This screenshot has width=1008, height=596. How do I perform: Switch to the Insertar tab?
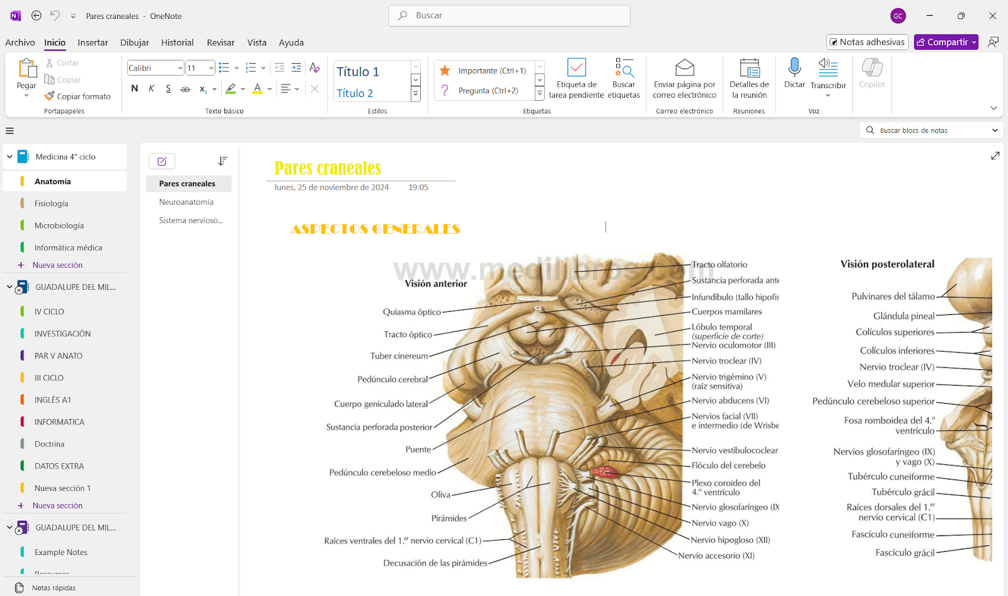(93, 42)
